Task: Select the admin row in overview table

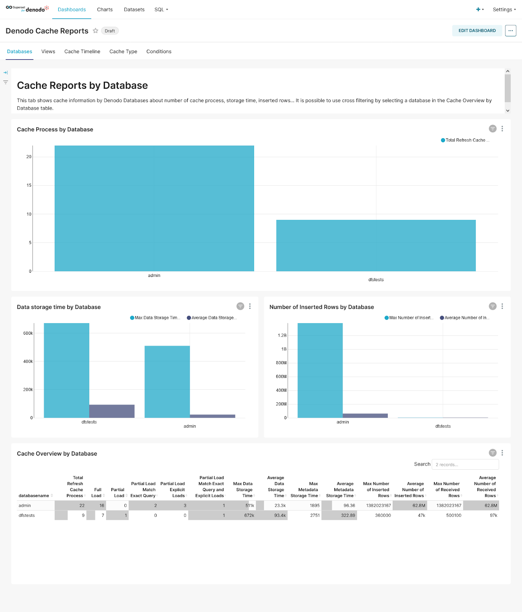Action: pos(258,506)
